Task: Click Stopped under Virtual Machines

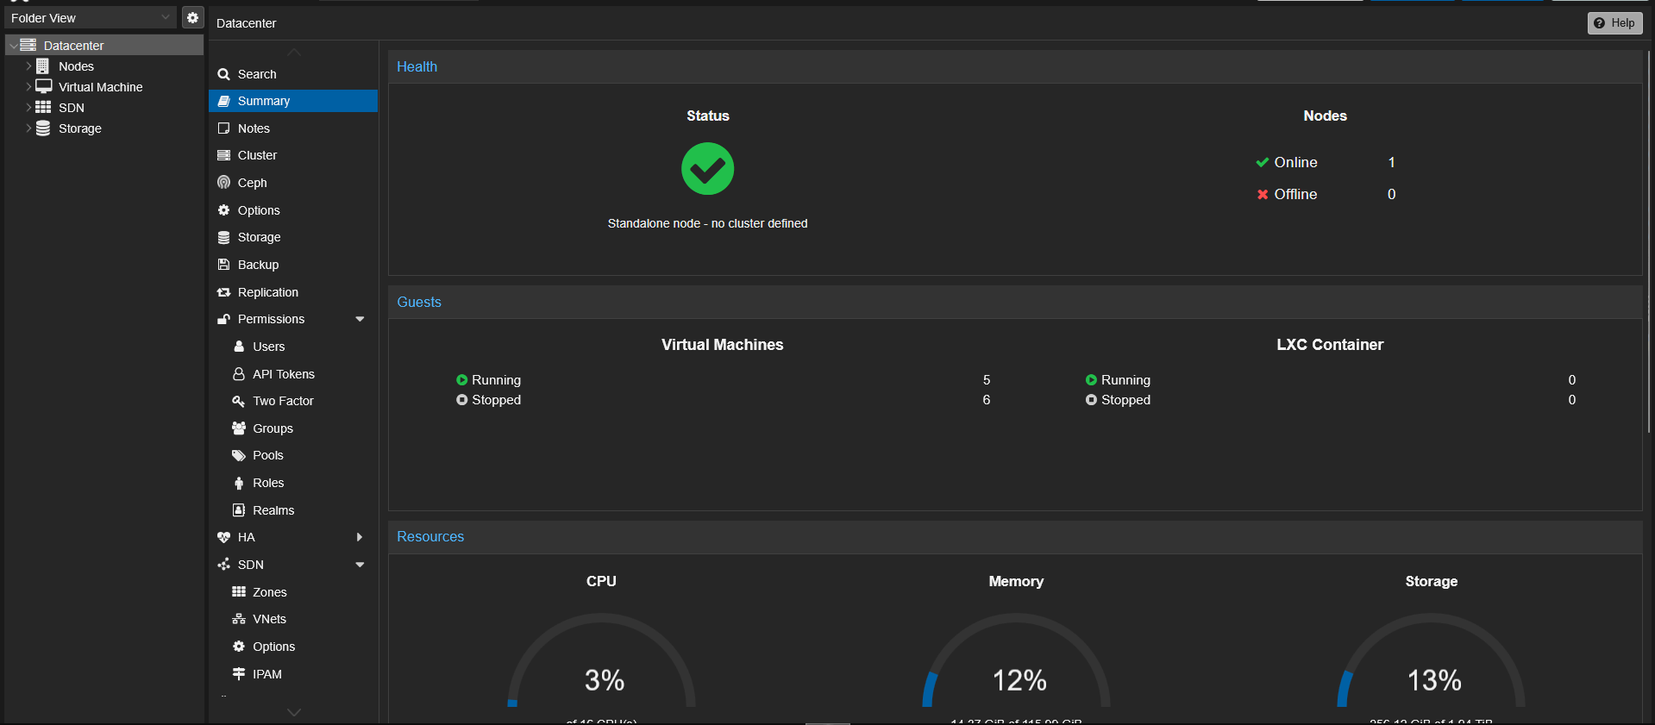Action: [x=496, y=400]
